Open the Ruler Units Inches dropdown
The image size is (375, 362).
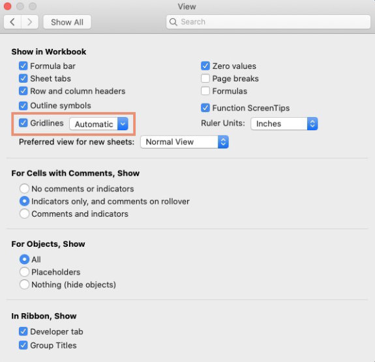point(284,124)
